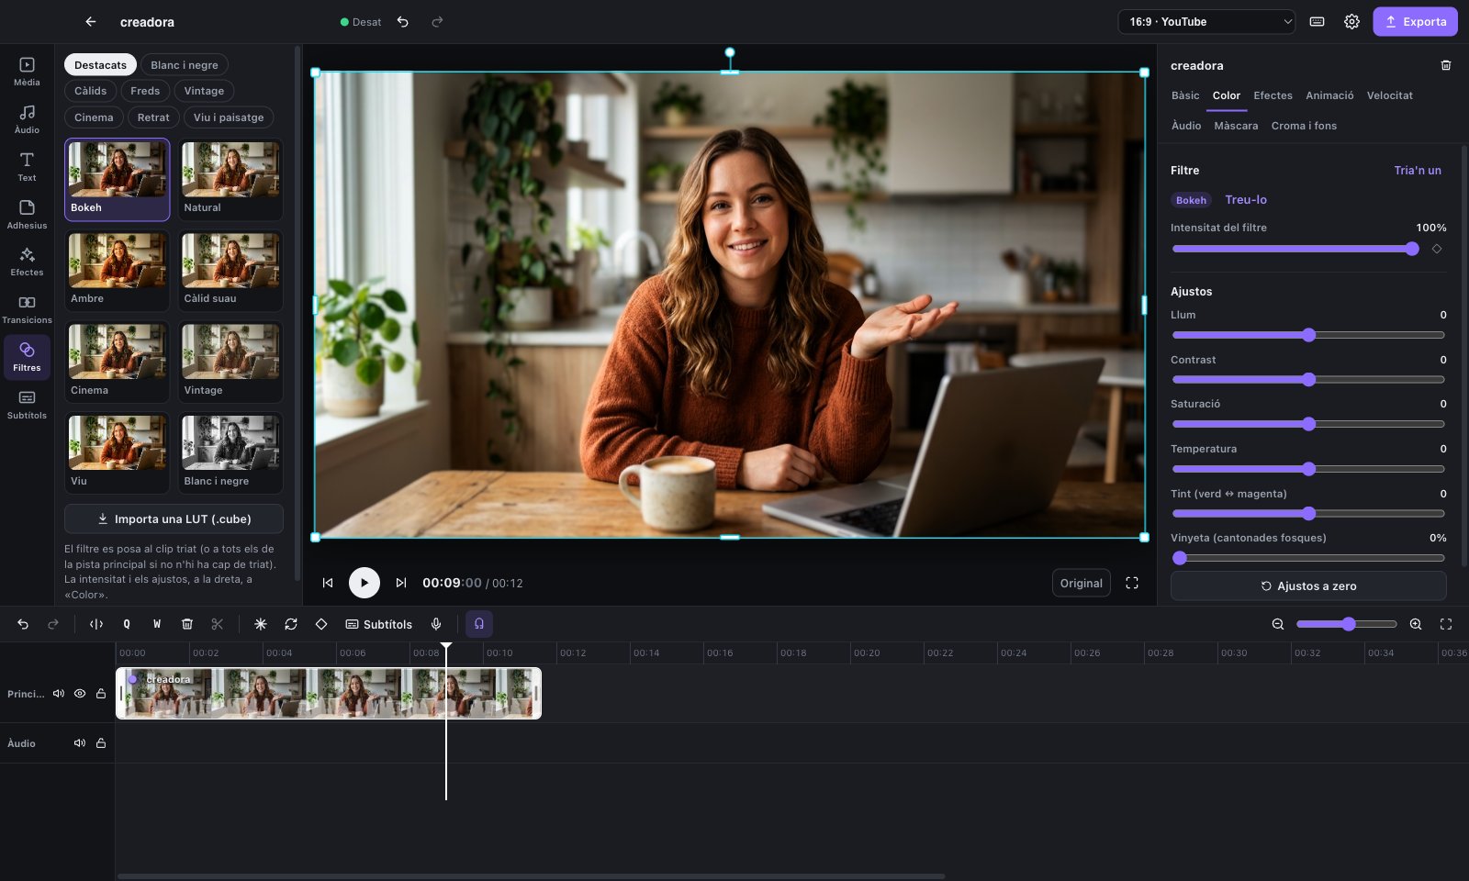Viewport: 1469px width, 881px height.
Task: Toggle the magnet snapping button
Action: [479, 624]
